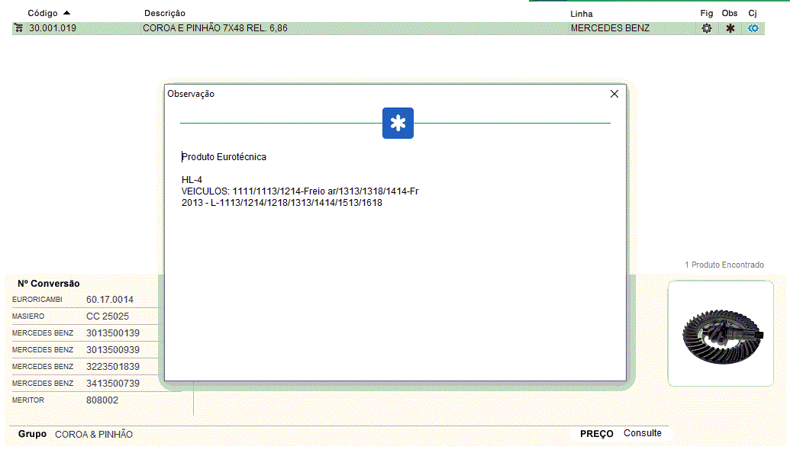Sort by Código using the arrow

pos(67,13)
